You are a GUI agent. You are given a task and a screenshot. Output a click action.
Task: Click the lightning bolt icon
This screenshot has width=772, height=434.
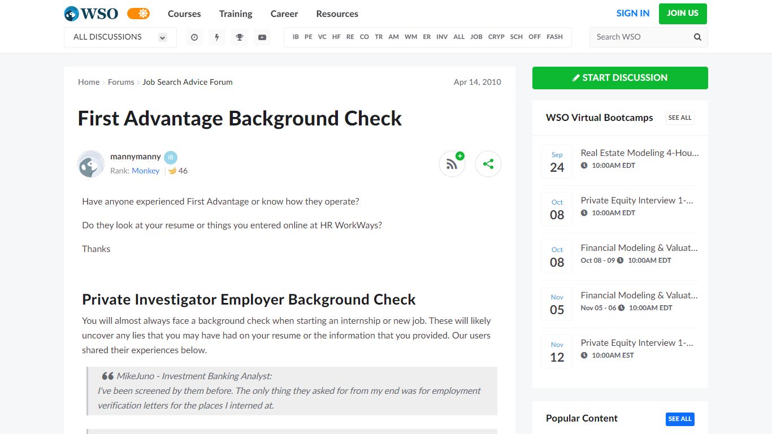point(217,37)
